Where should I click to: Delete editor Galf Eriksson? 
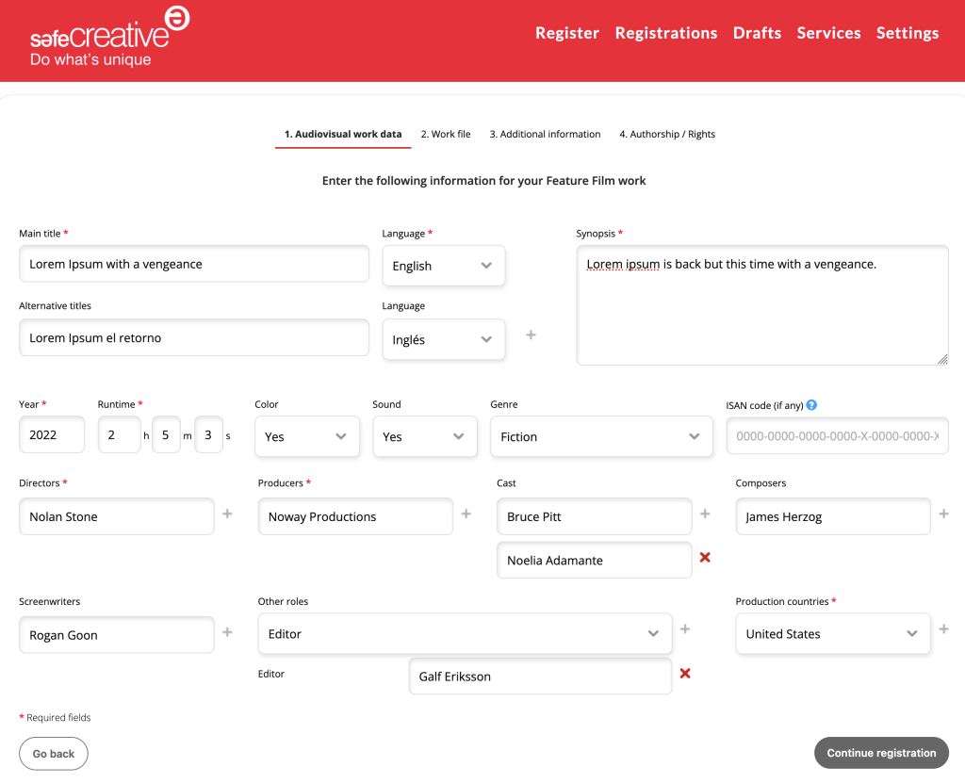[x=685, y=674]
